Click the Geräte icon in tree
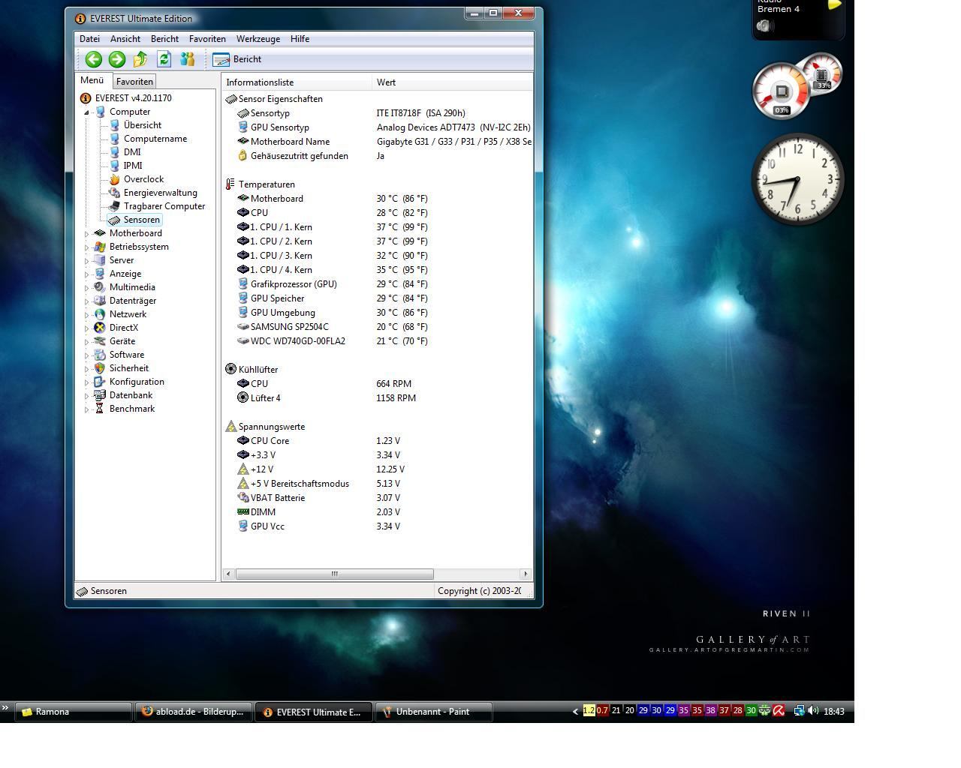The width and height of the screenshot is (961, 768). (99, 341)
